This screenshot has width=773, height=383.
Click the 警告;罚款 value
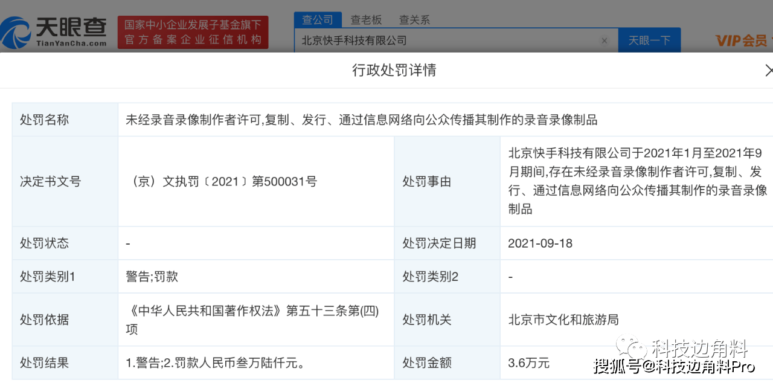[152, 277]
